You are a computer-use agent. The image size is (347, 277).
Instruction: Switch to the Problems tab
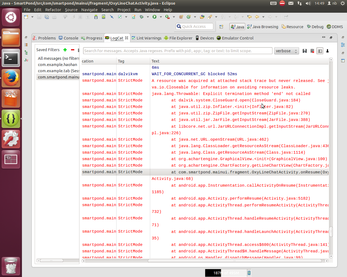[44, 38]
